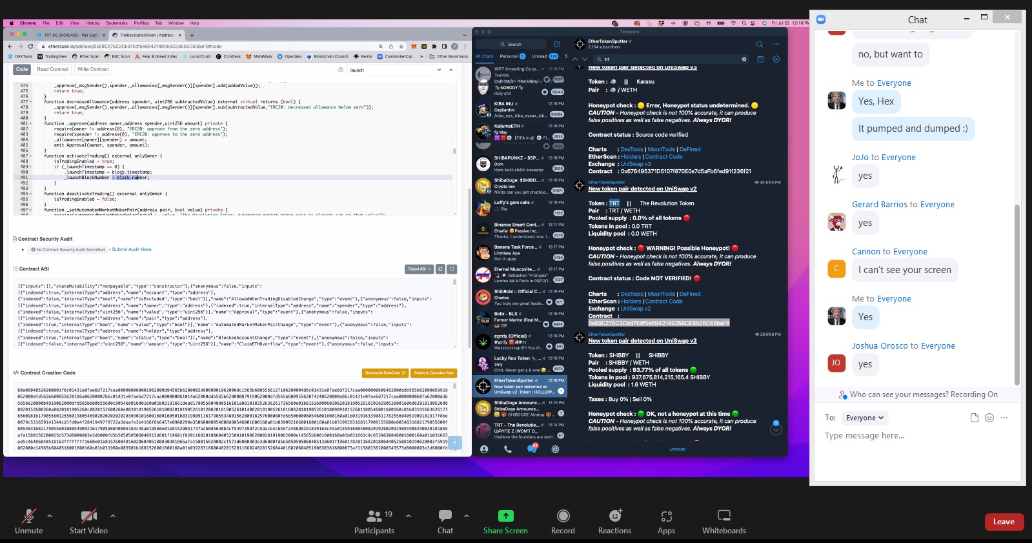The width and height of the screenshot is (1032, 543).
Task: Open Chrome tab search chevron
Action: [x=465, y=36]
